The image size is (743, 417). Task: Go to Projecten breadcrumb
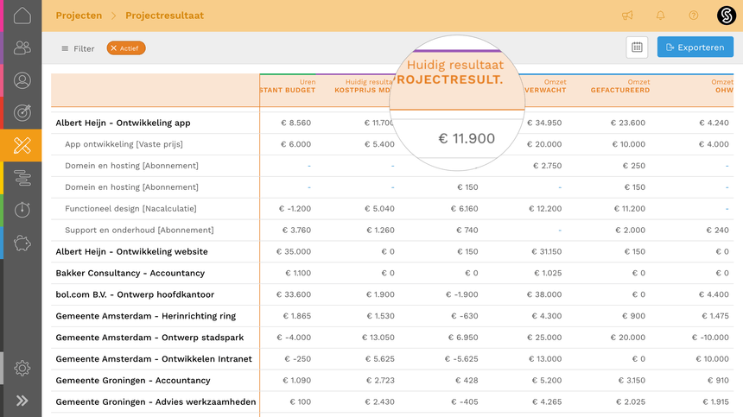point(79,16)
